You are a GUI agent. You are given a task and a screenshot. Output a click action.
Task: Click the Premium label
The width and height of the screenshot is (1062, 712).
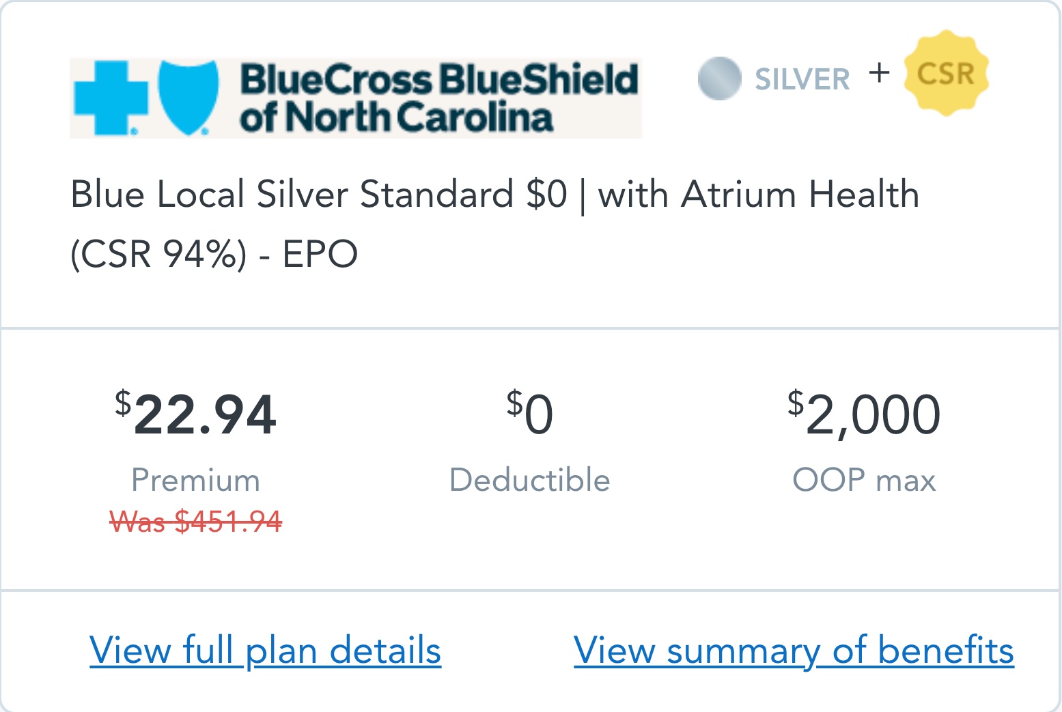195,480
